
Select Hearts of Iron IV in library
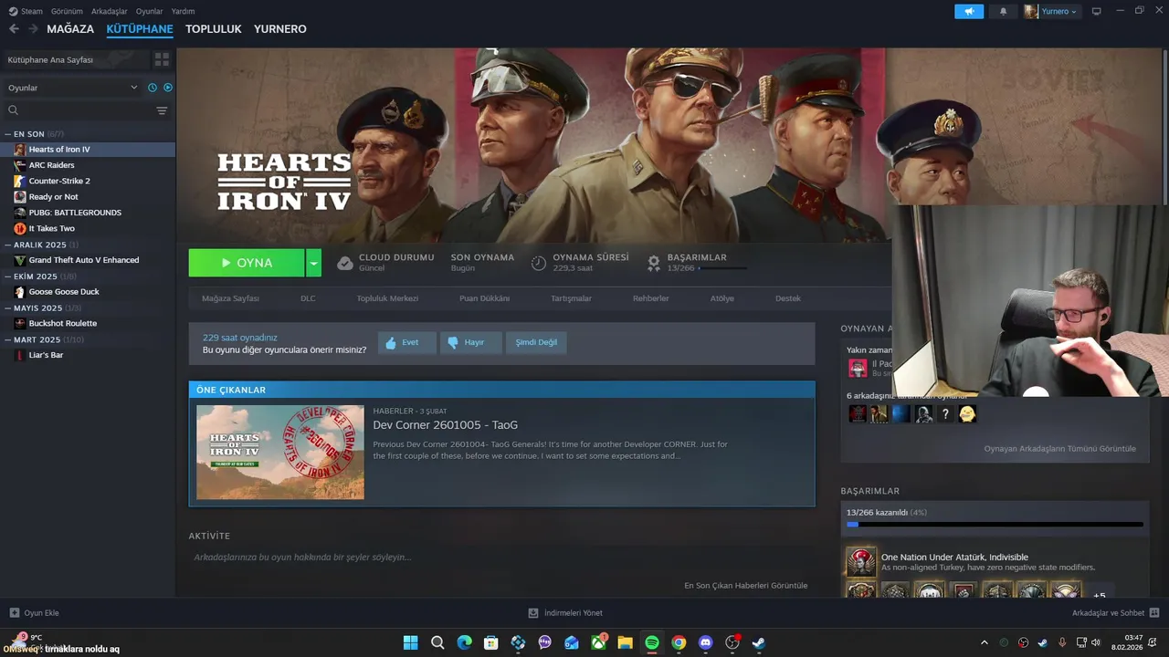[88, 150]
